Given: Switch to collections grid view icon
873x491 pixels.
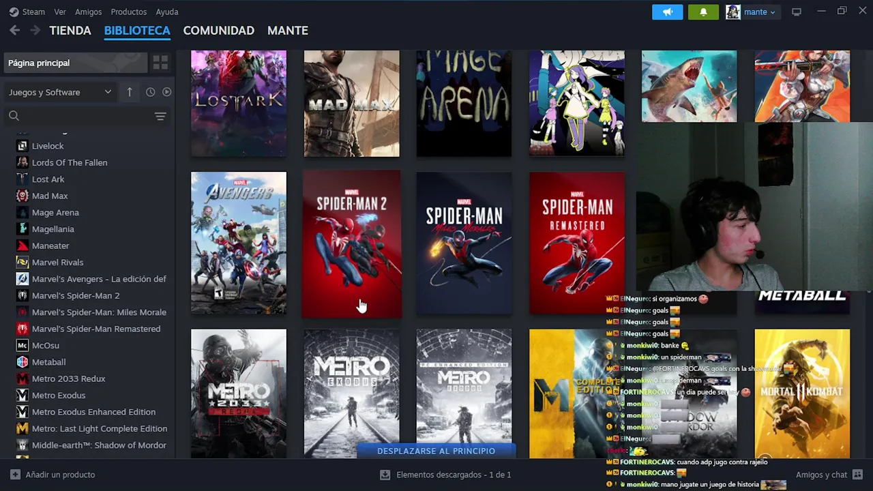Looking at the screenshot, I should click(x=160, y=63).
